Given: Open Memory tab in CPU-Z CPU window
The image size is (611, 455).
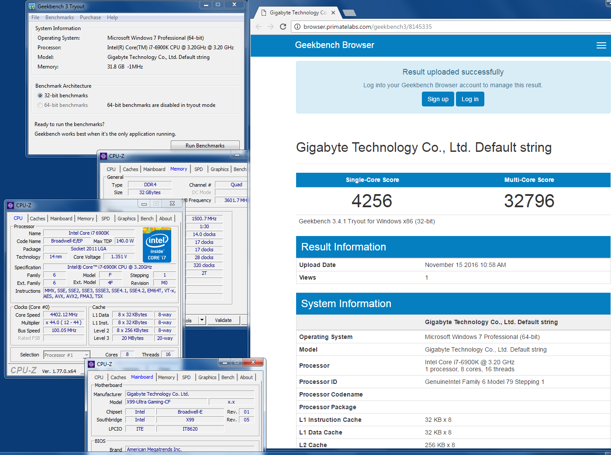Looking at the screenshot, I should coord(86,219).
